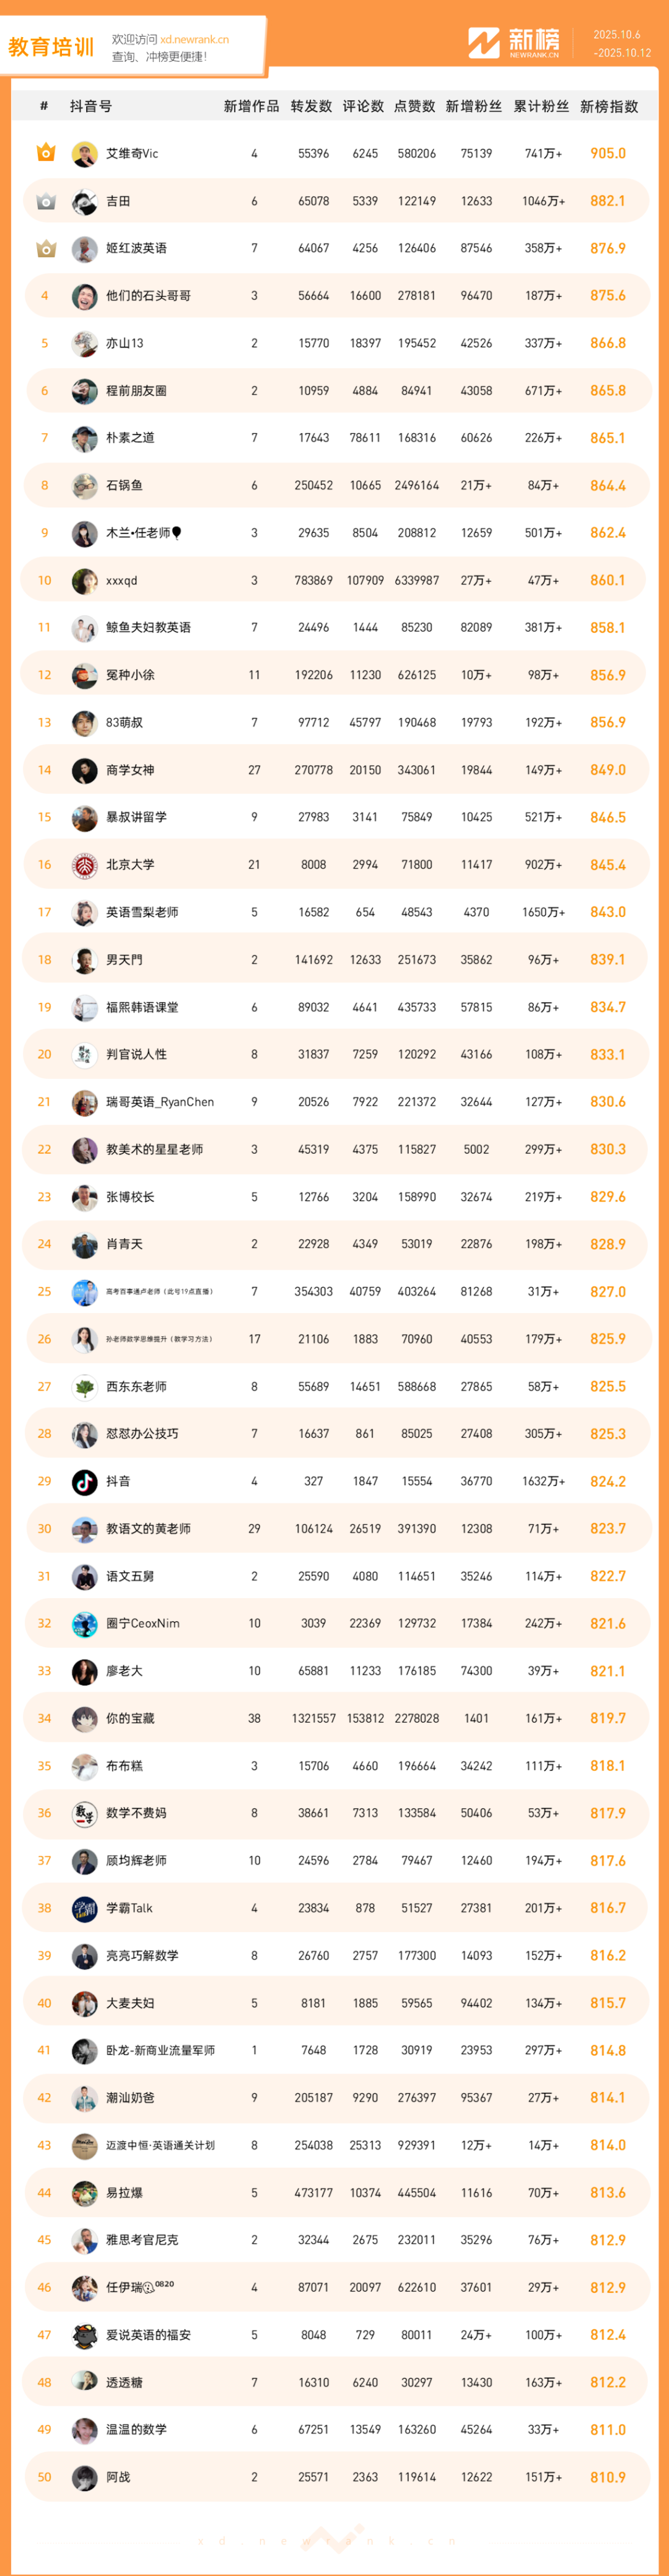Click the 北京大学 emblem avatar
This screenshot has width=669, height=2576.
[x=84, y=865]
